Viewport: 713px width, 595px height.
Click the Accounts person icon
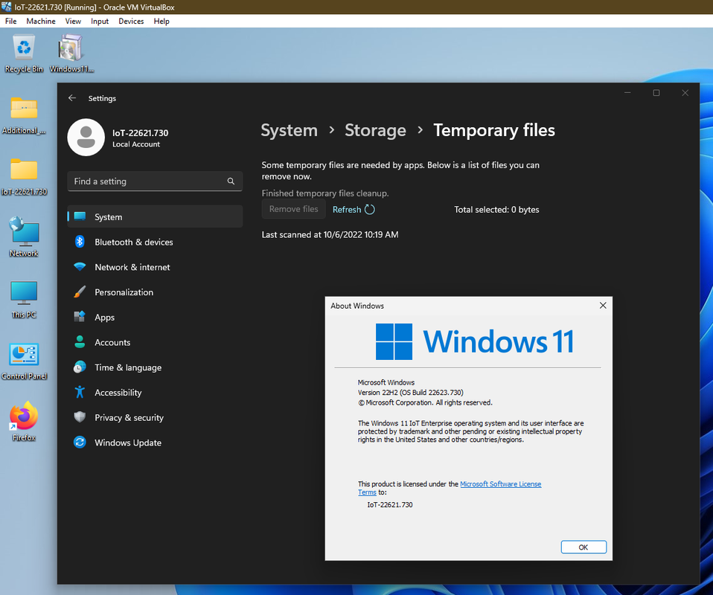80,342
